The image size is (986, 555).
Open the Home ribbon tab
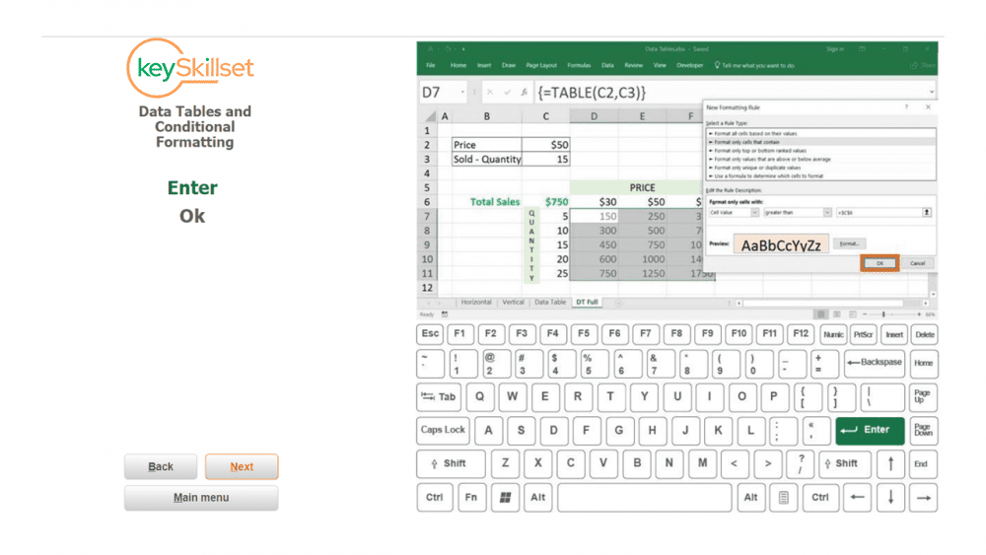coord(458,65)
